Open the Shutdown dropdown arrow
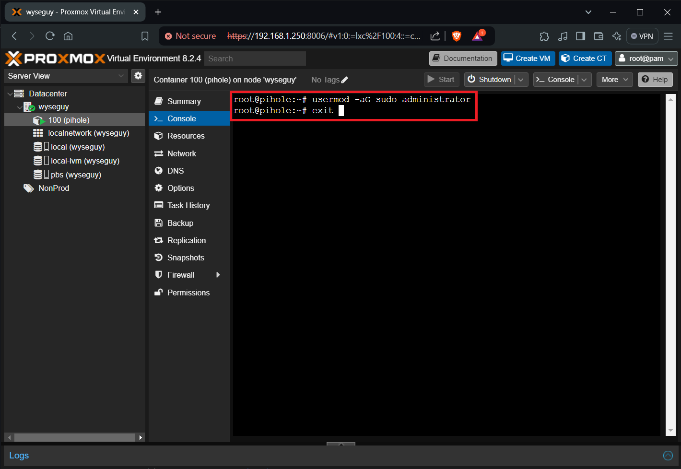Screen dimensions: 681x469 [521, 80]
